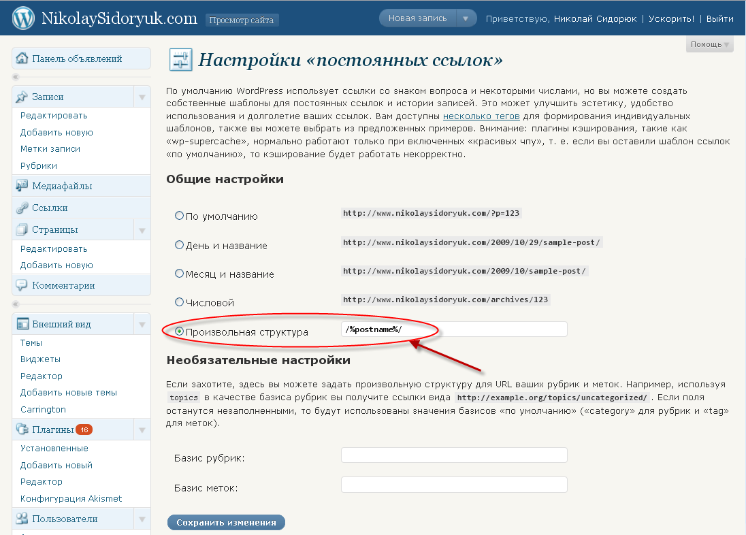Viewport: 746px width, 535px height.
Task: Click the NikolaySidoryuk.com site title
Action: (119, 18)
